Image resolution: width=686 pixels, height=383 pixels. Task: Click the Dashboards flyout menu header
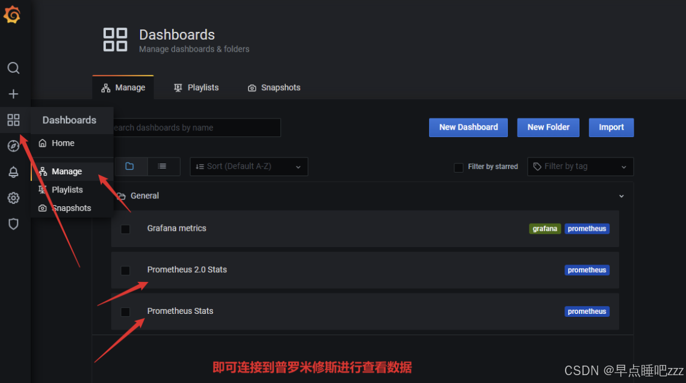pos(72,120)
